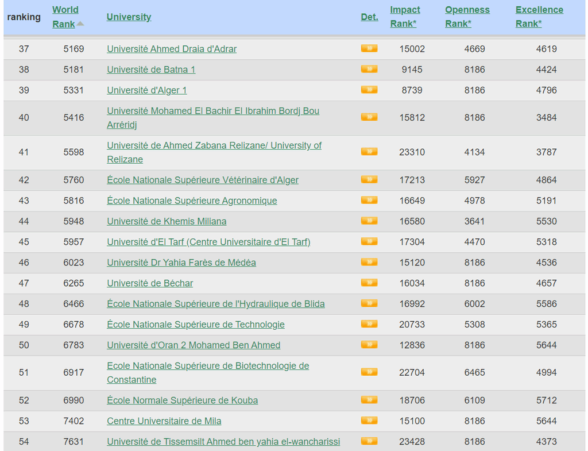588x451 pixels.
Task: Select openness rank value 4134
Action: click(x=474, y=152)
